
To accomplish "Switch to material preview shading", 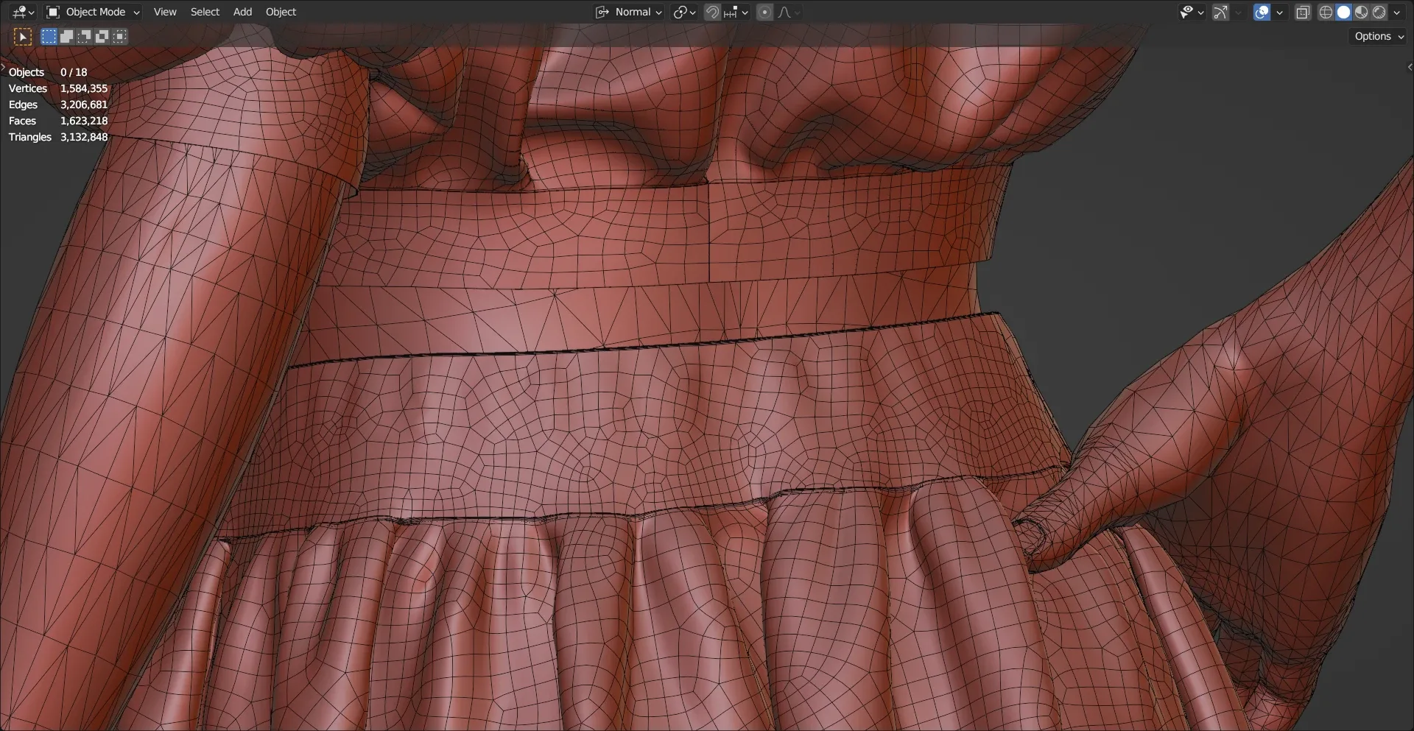I will point(1361,12).
